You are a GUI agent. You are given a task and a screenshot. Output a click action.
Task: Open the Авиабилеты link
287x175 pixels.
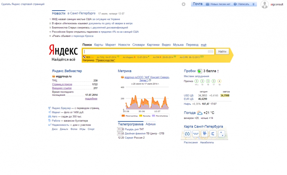(x=207, y=142)
